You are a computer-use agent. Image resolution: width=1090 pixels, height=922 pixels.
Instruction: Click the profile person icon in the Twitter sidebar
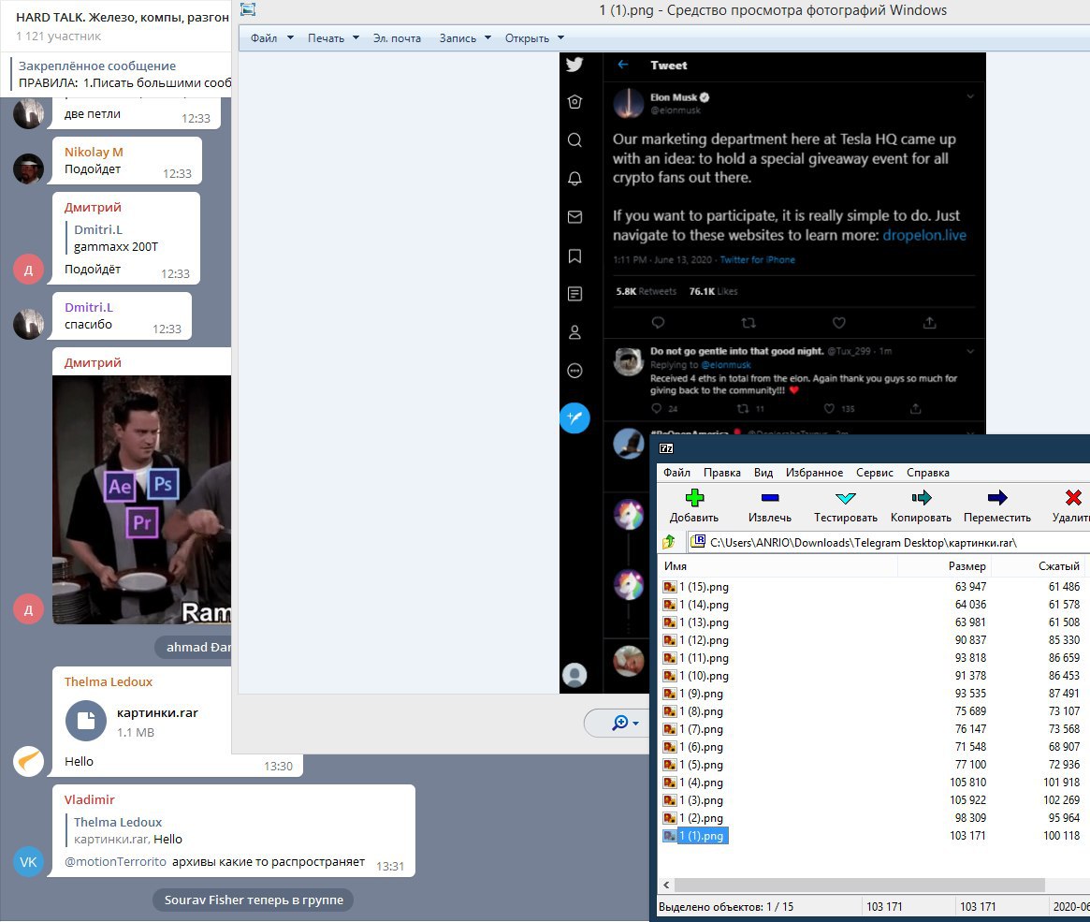click(574, 332)
